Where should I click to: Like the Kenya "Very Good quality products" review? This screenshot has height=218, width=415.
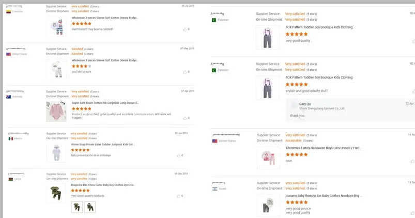point(179,196)
